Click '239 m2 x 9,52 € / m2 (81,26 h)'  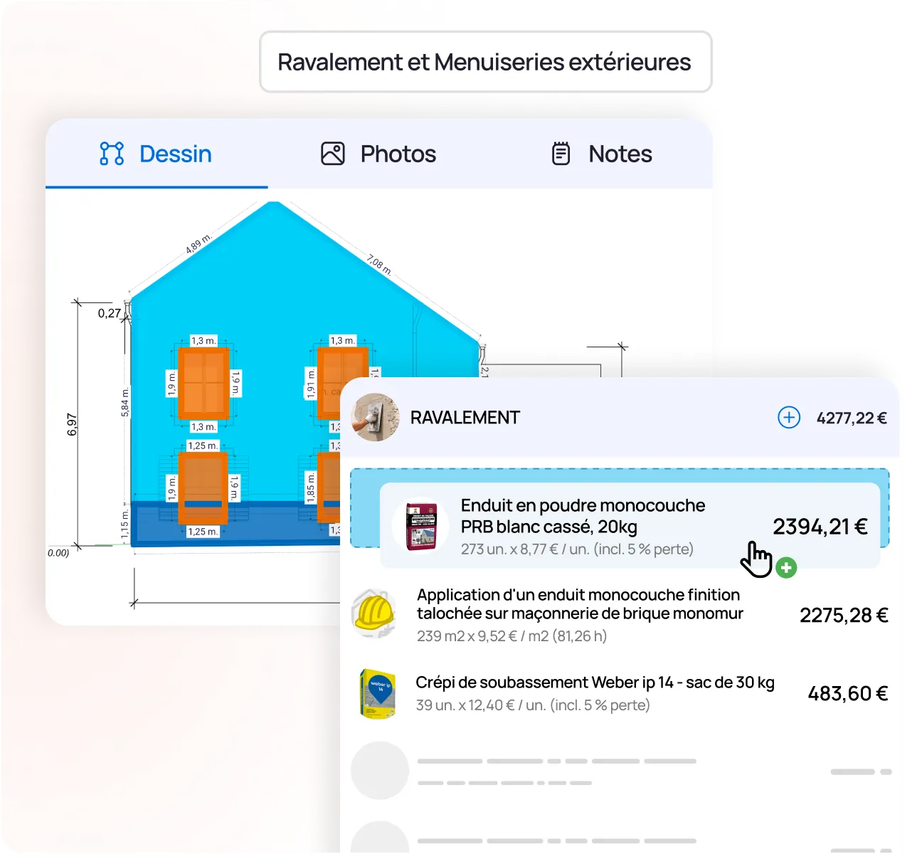click(512, 636)
